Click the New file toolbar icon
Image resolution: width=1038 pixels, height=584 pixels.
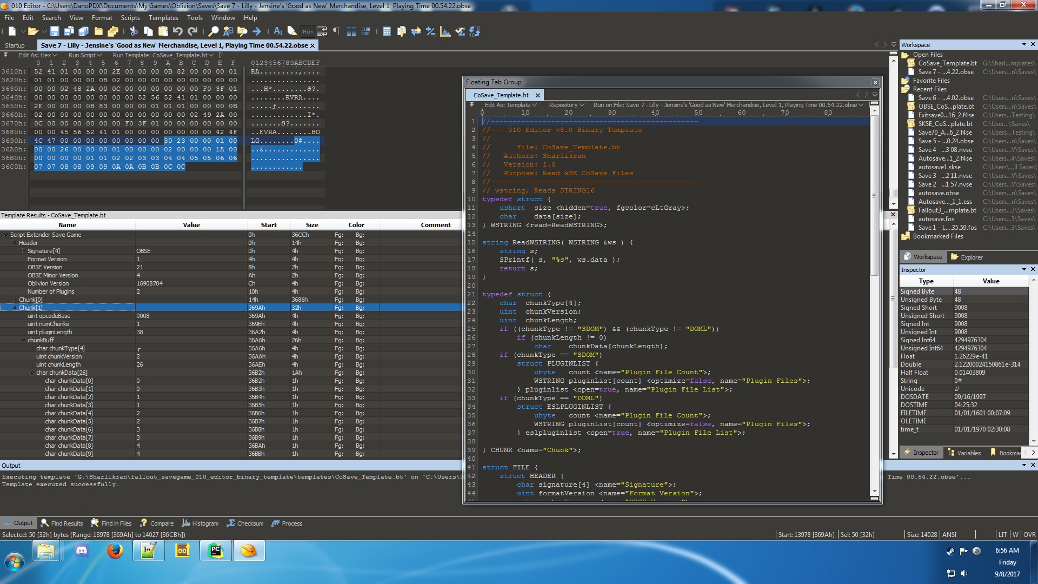(12, 31)
